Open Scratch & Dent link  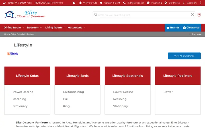[x=112, y=3]
